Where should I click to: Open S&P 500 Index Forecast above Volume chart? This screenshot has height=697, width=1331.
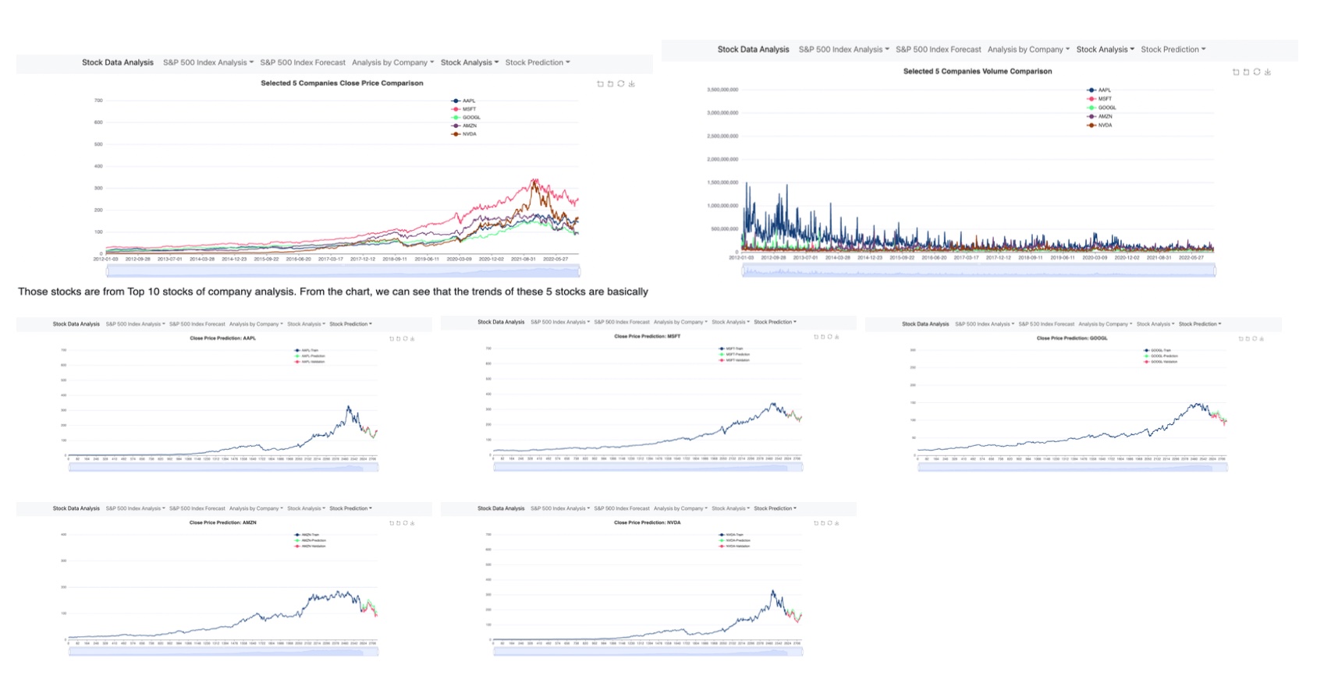[x=939, y=49]
